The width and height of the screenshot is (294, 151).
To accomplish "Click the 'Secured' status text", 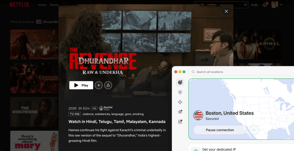I will coord(212,119).
